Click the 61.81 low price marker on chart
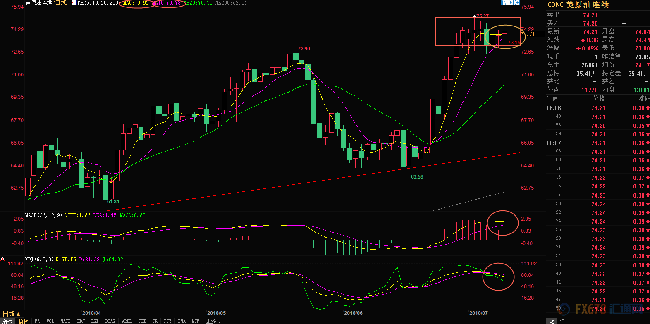The image size is (650, 324). coord(113,202)
